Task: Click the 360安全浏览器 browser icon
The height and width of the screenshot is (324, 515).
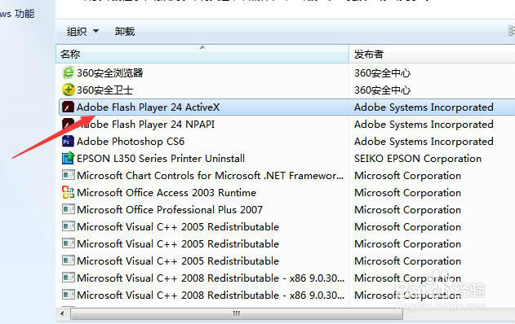Action: (69, 72)
